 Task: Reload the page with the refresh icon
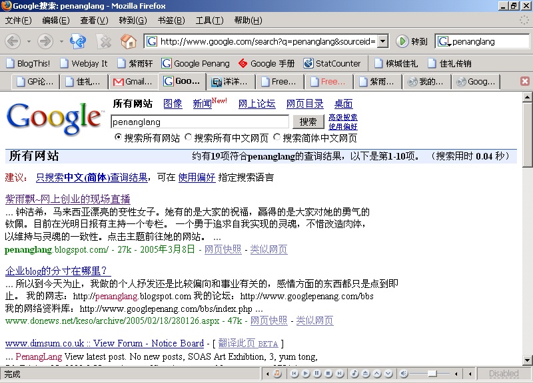pos(78,42)
